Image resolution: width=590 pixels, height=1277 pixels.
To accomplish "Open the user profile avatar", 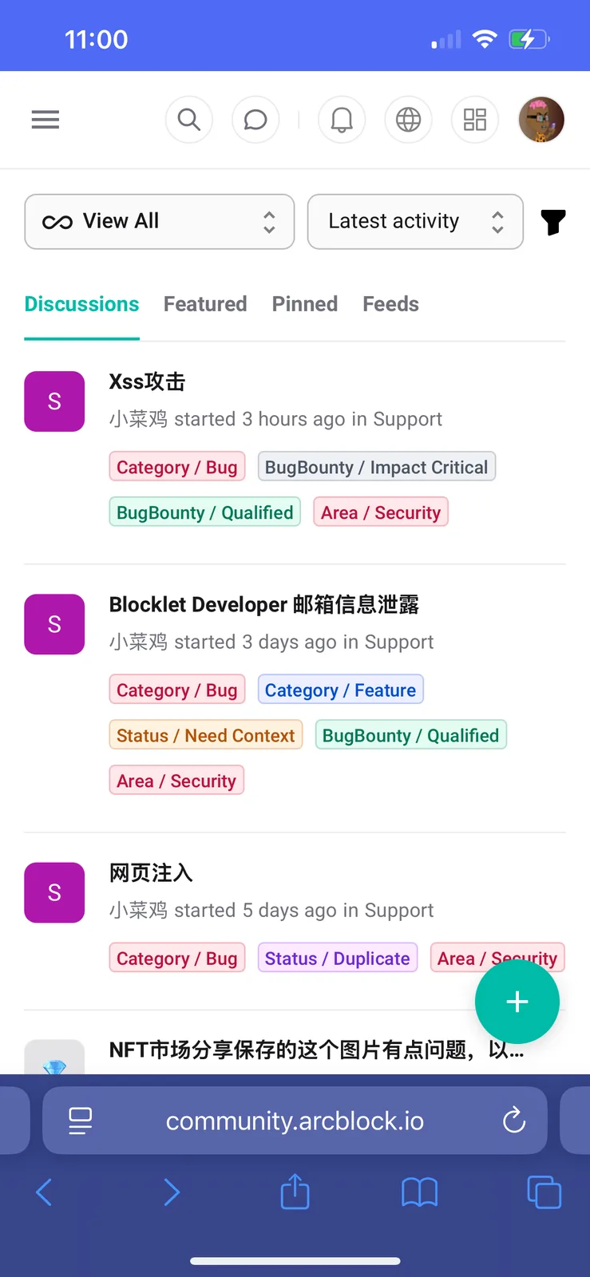I will 541,120.
